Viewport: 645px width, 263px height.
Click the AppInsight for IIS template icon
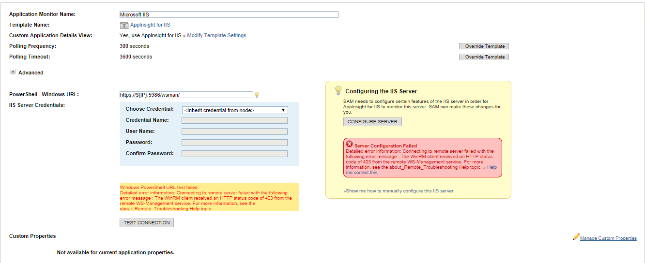(123, 25)
